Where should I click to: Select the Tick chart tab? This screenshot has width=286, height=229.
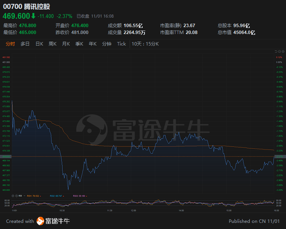[122, 44]
